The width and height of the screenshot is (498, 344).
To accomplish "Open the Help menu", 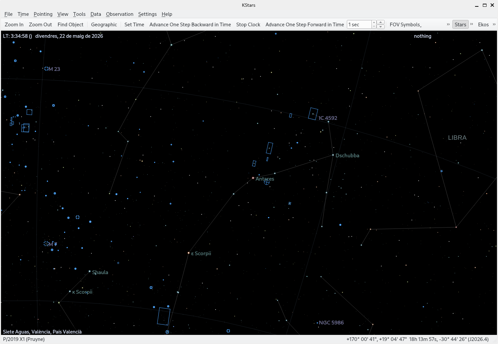I will (167, 14).
